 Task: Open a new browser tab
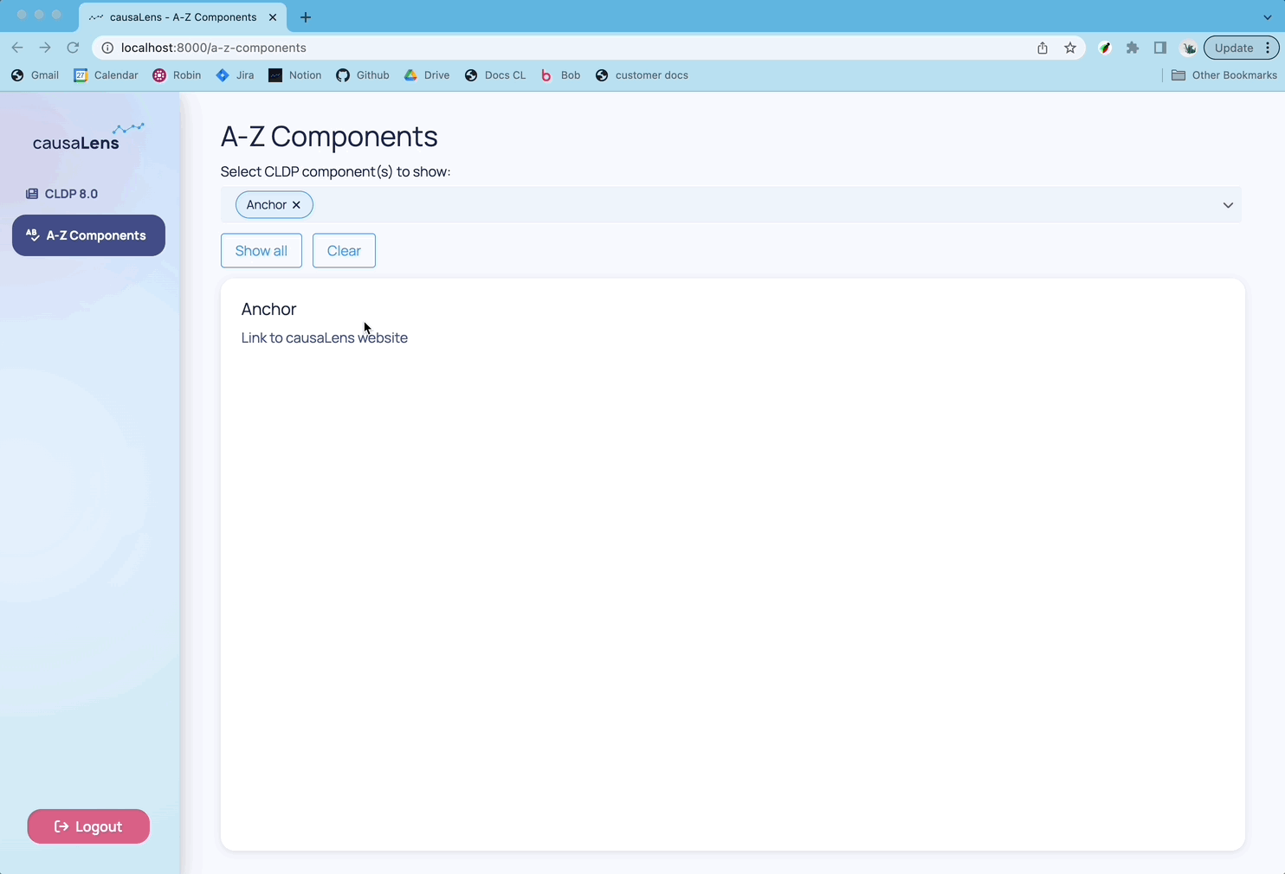306,16
